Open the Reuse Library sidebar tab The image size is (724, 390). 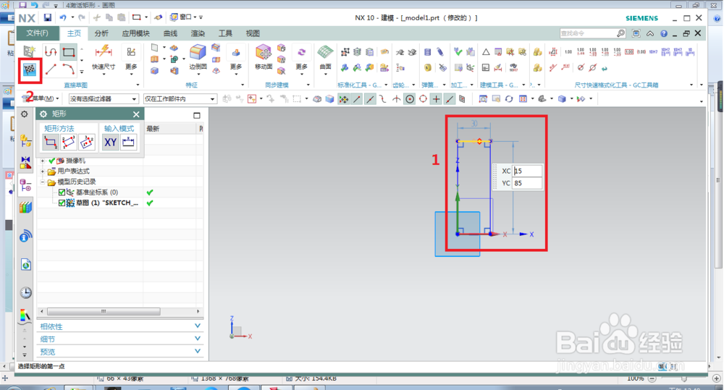pyautogui.click(x=26, y=207)
